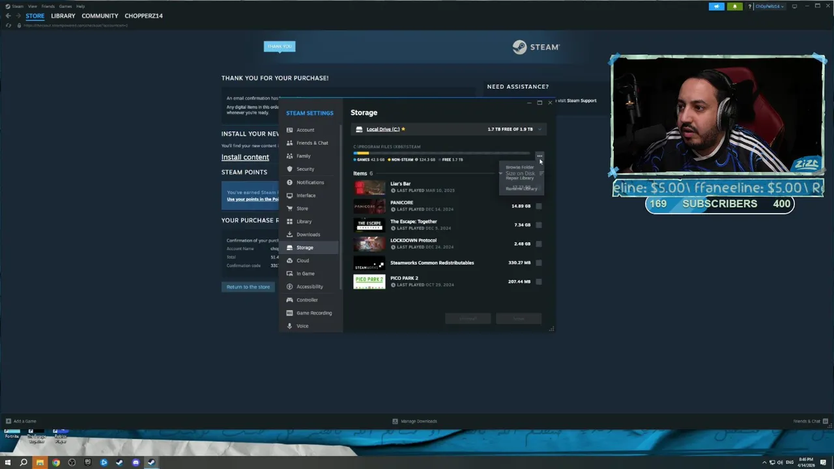Click the storage three-dots options button

[x=539, y=156]
